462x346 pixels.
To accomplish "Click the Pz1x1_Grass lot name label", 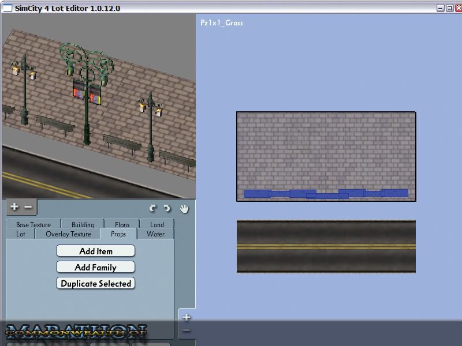I will pyautogui.click(x=222, y=22).
